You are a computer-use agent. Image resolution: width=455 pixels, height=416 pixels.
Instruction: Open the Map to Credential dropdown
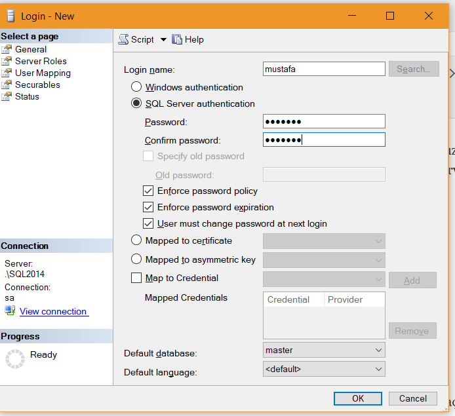324,279
